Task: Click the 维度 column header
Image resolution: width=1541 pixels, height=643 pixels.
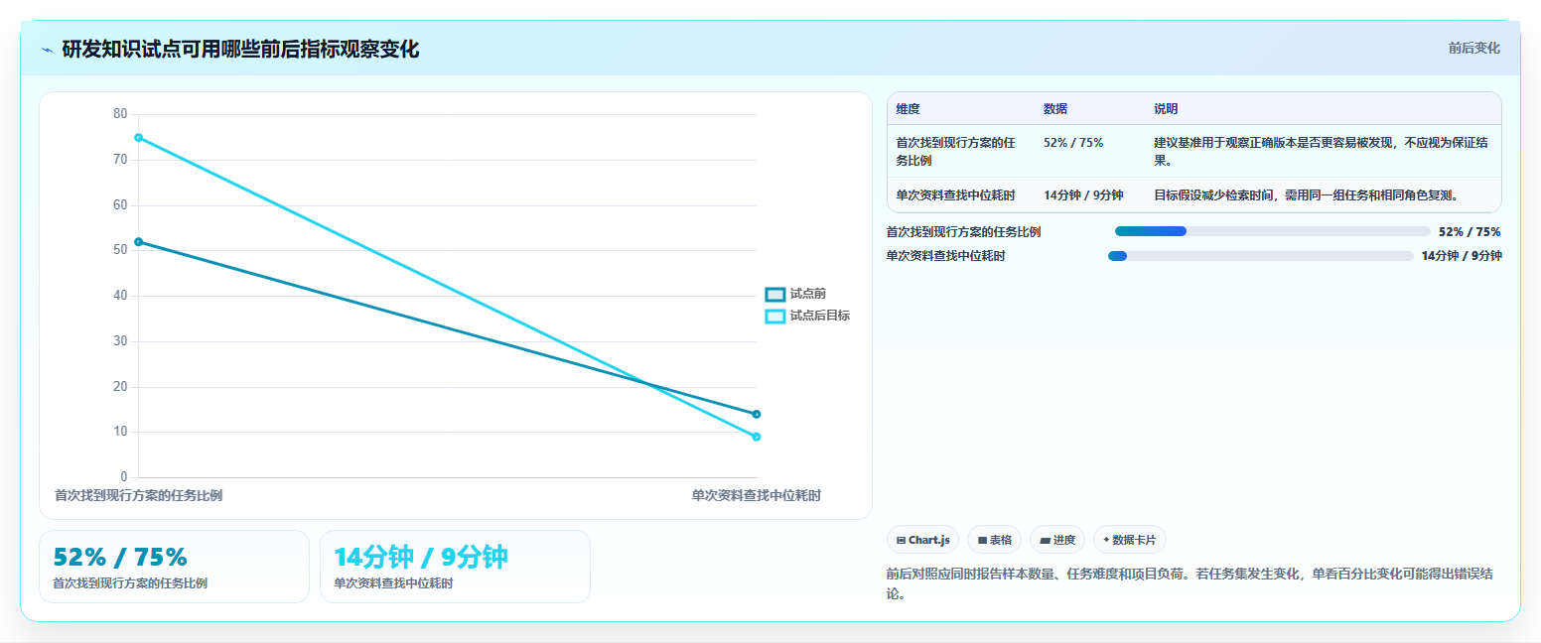Action: 908,109
